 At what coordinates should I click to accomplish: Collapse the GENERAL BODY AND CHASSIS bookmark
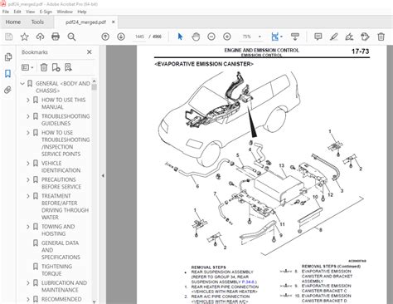point(22,83)
